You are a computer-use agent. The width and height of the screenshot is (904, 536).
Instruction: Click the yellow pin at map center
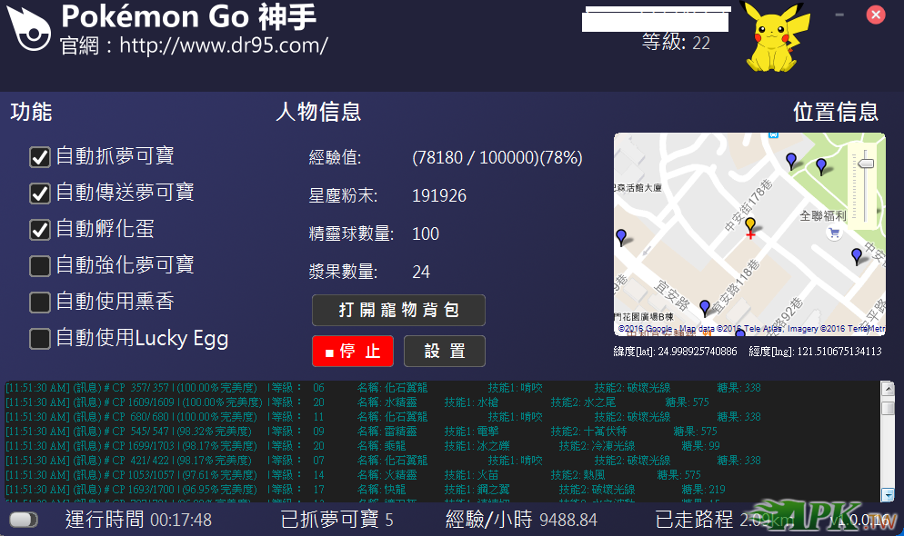(x=750, y=225)
